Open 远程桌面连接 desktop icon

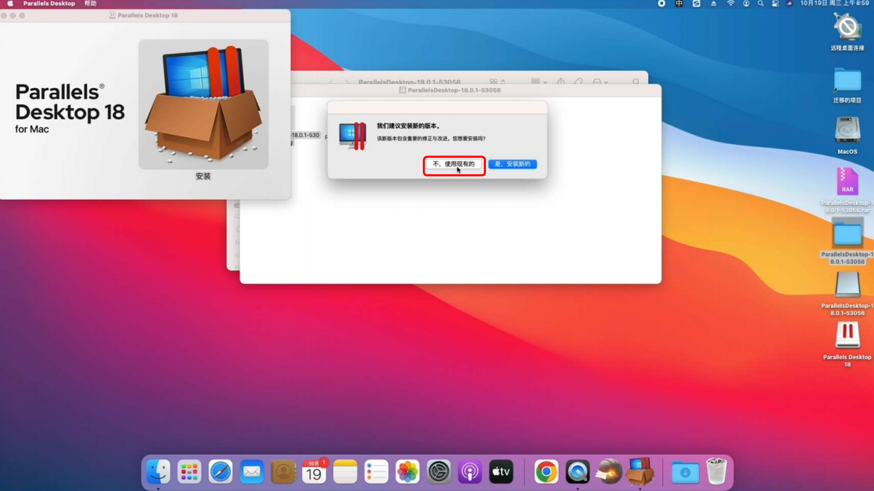coord(847,28)
